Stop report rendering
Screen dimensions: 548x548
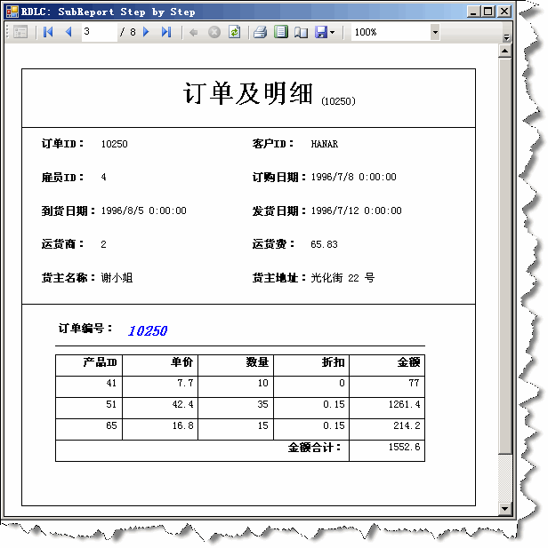(x=214, y=32)
